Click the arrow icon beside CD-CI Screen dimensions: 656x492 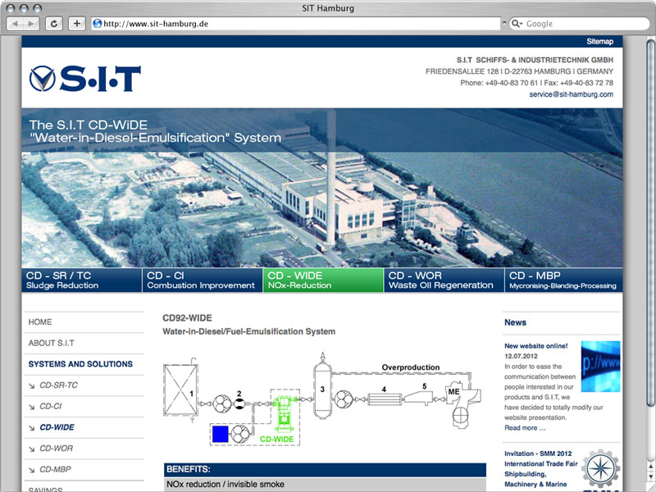pos(31,407)
